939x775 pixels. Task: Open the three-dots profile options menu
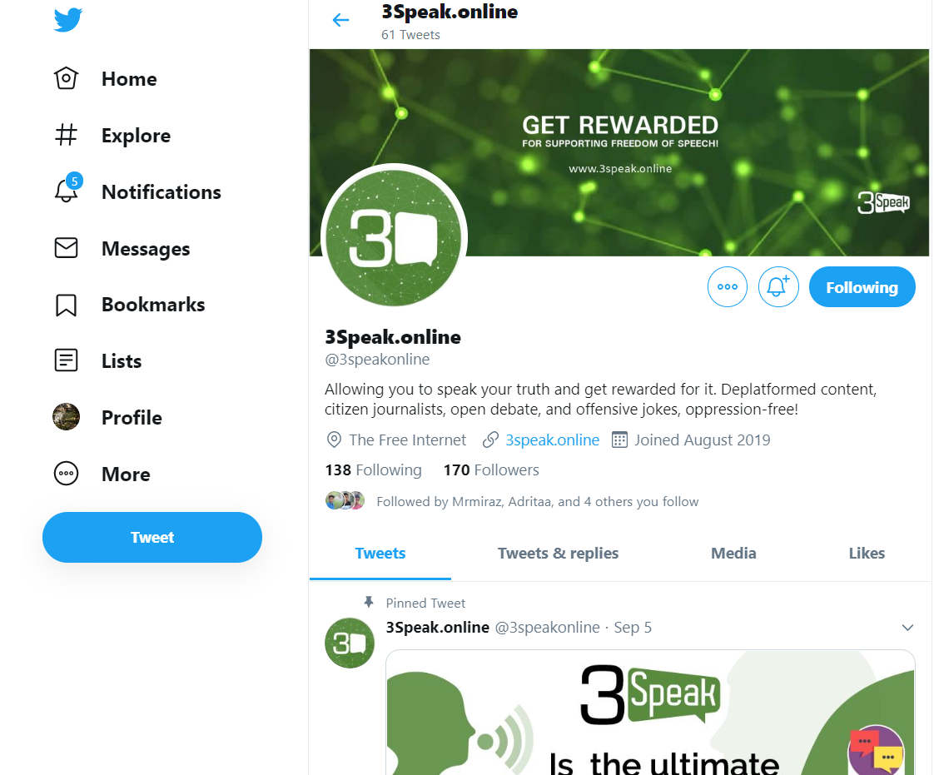(x=727, y=287)
